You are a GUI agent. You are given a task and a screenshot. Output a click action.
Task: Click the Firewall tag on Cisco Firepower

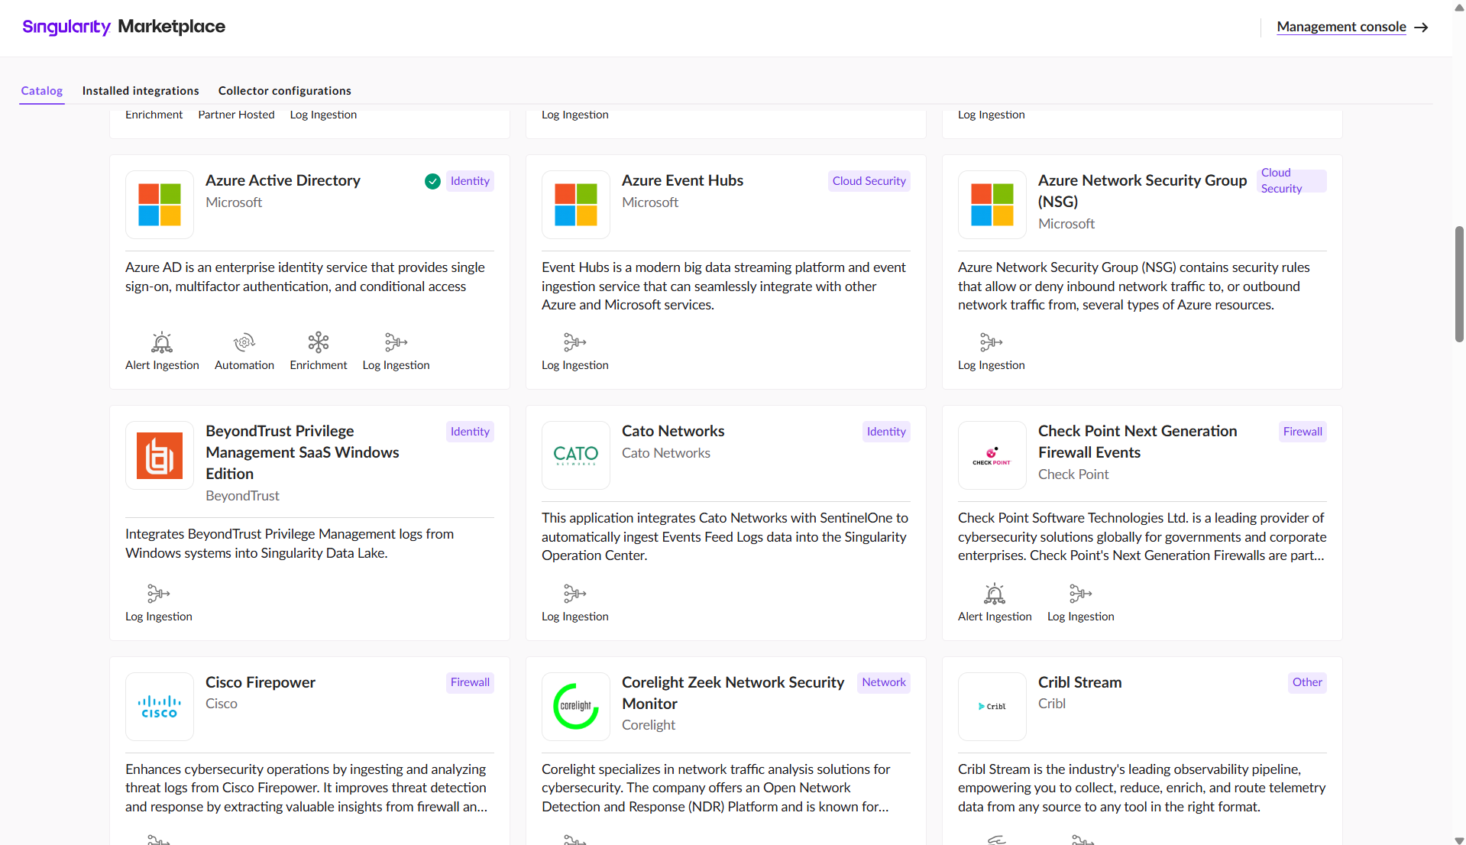coord(469,682)
